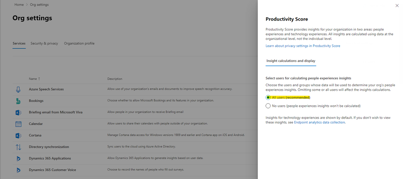Click the improve speech recognition accuracy description

click(x=170, y=89)
